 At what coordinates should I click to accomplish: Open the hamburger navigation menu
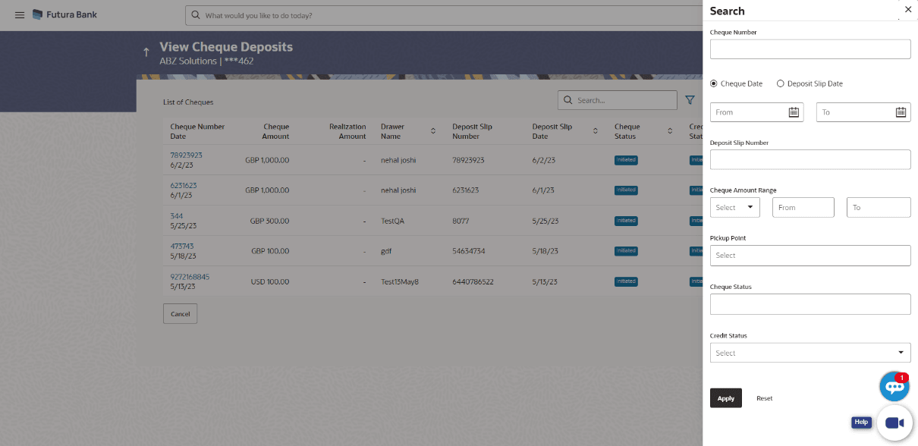[20, 15]
